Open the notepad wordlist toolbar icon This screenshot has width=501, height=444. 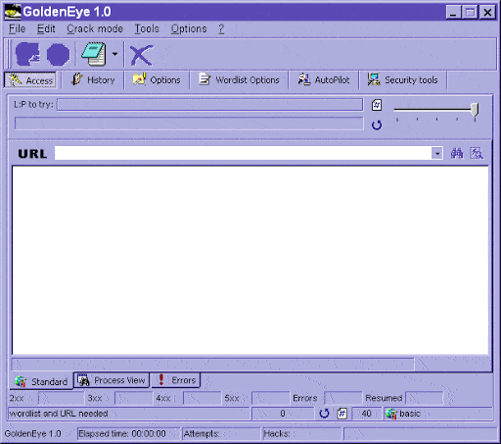tap(94, 54)
